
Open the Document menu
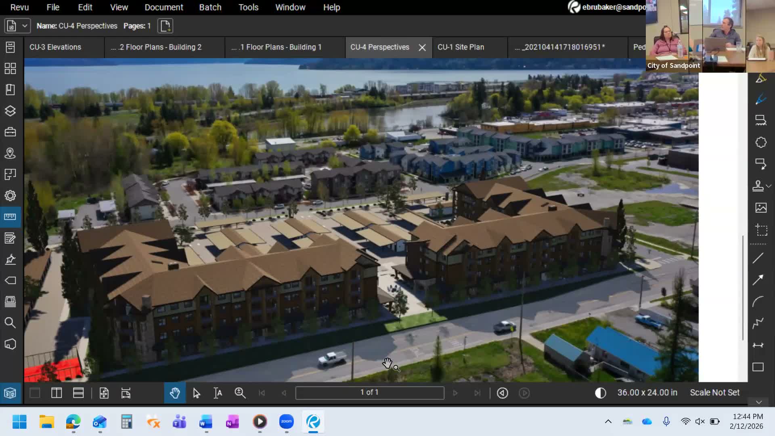(x=163, y=7)
